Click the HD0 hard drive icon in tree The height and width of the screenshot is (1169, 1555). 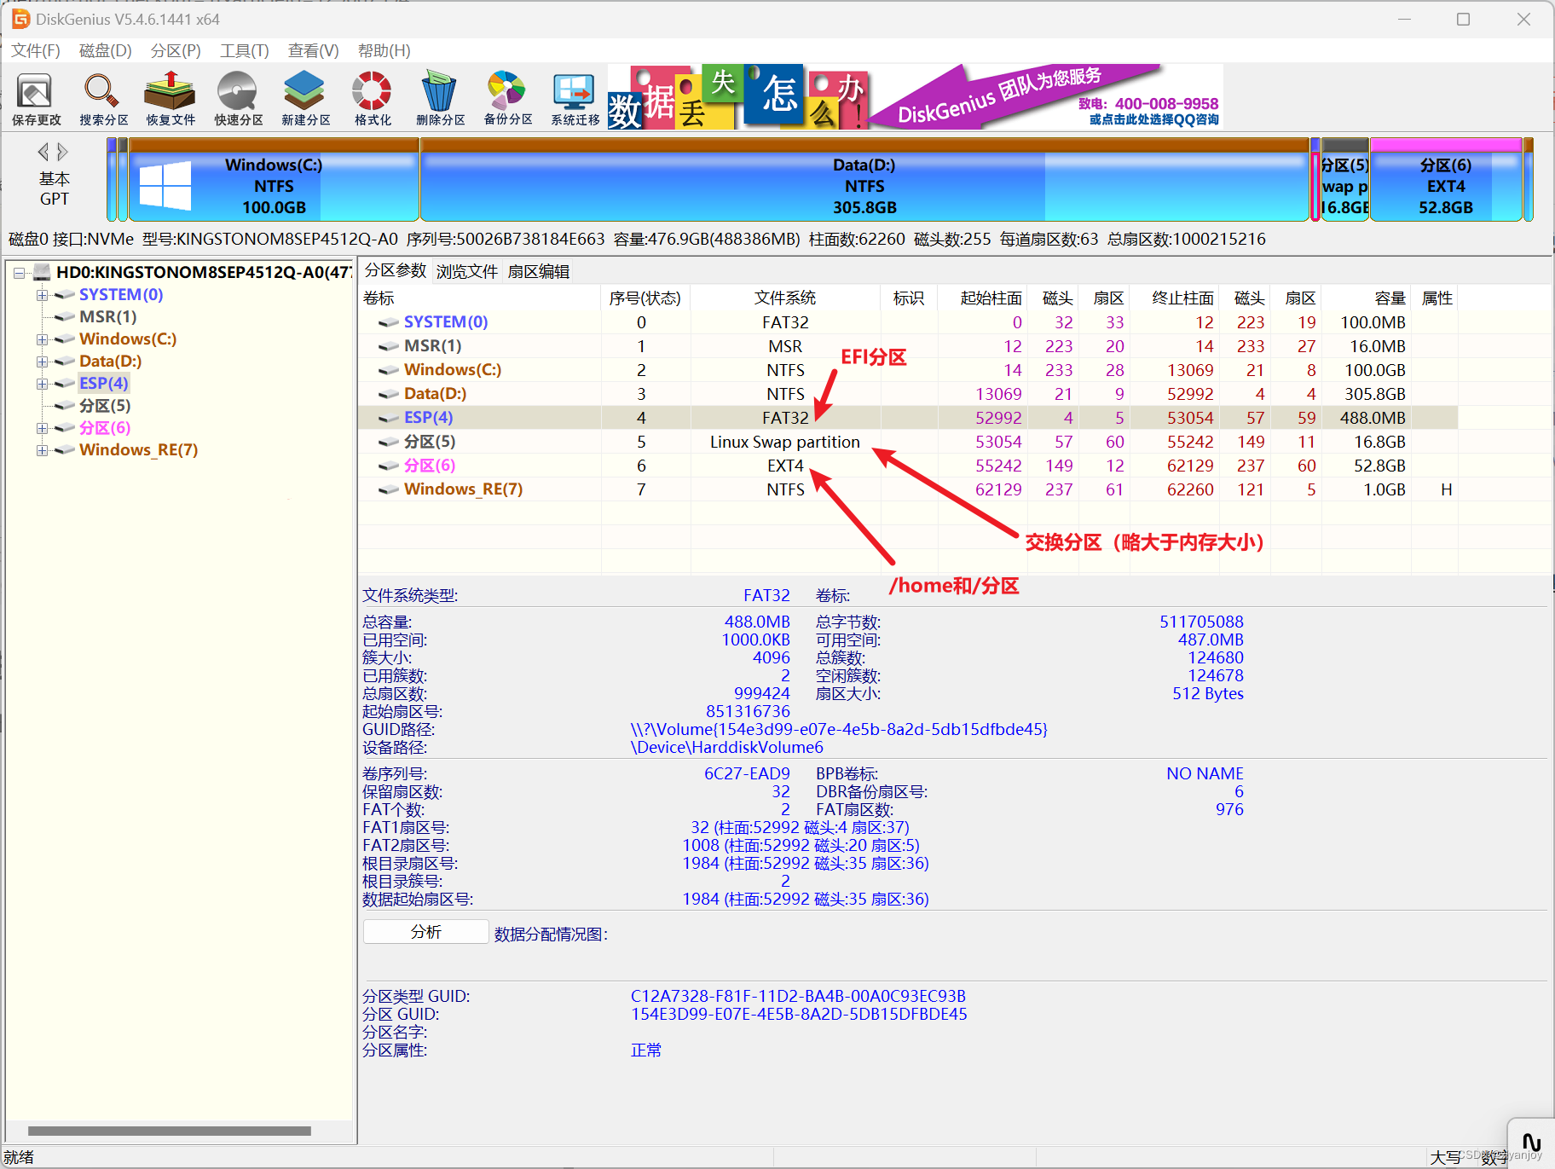click(x=43, y=272)
